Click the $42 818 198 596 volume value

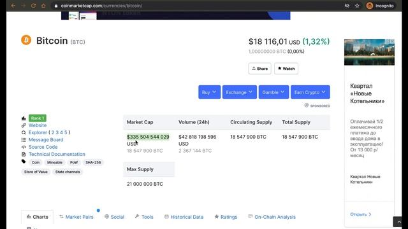[x=197, y=137]
